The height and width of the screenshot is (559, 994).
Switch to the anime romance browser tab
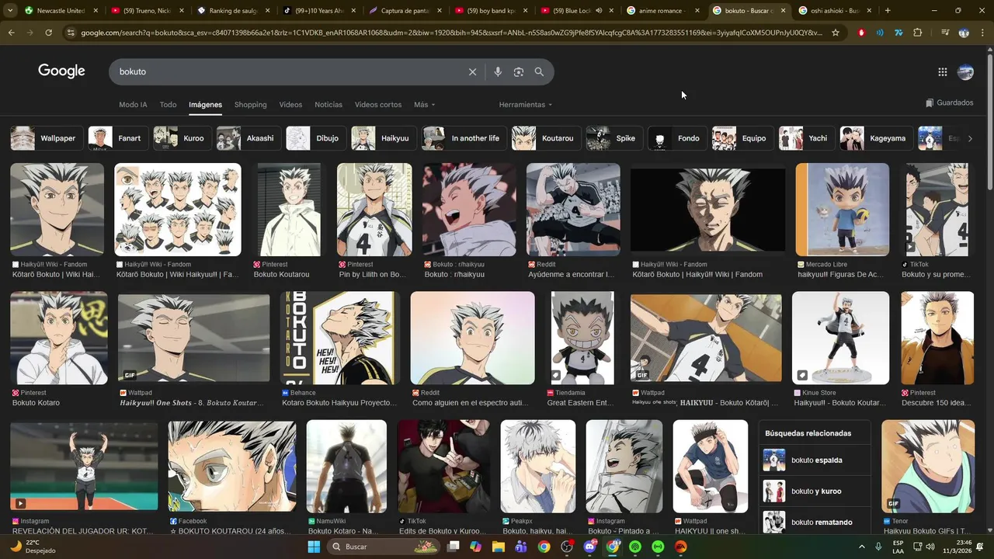pyautogui.click(x=662, y=11)
